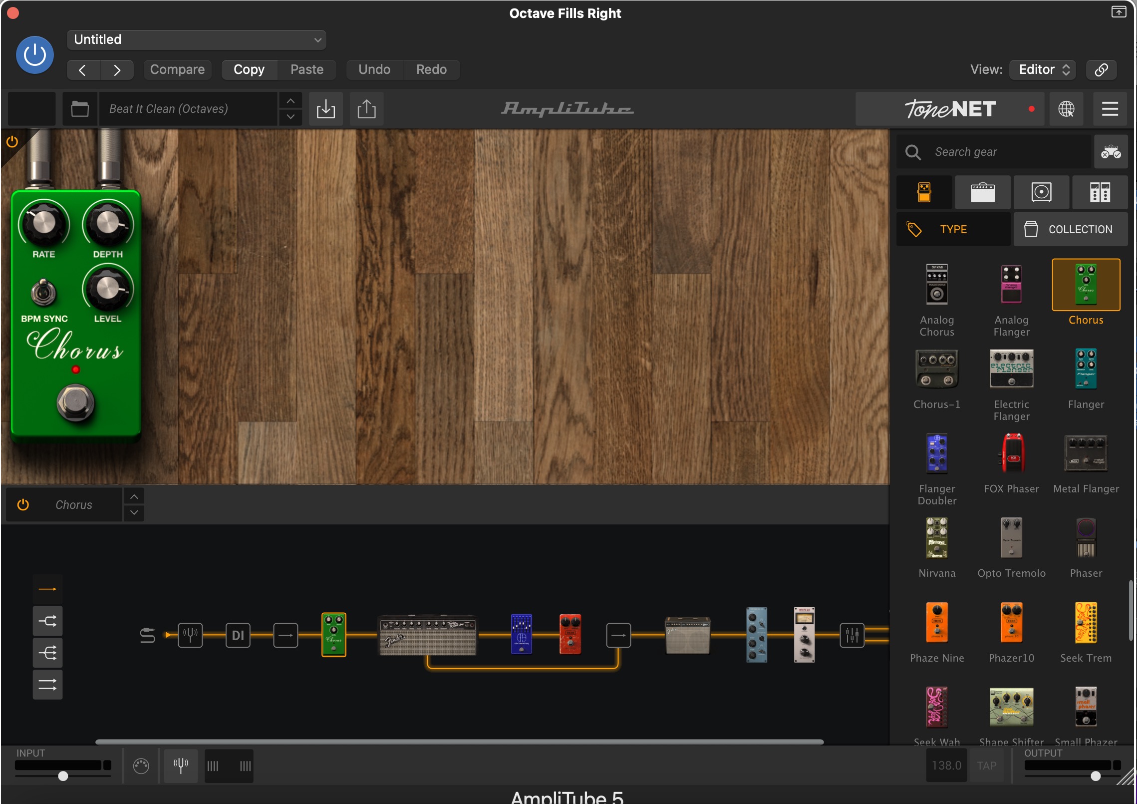Screen dimensions: 1137x804
Task: Click the Copy button
Action: (x=249, y=70)
